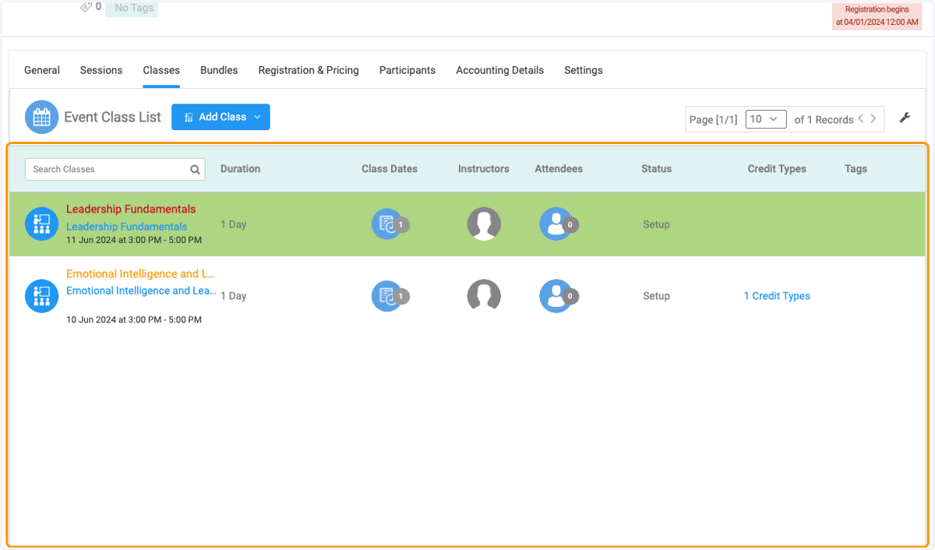The image size is (935, 550).
Task: Click Setup status in Leadership Fundamentals row
Action: [x=656, y=224]
